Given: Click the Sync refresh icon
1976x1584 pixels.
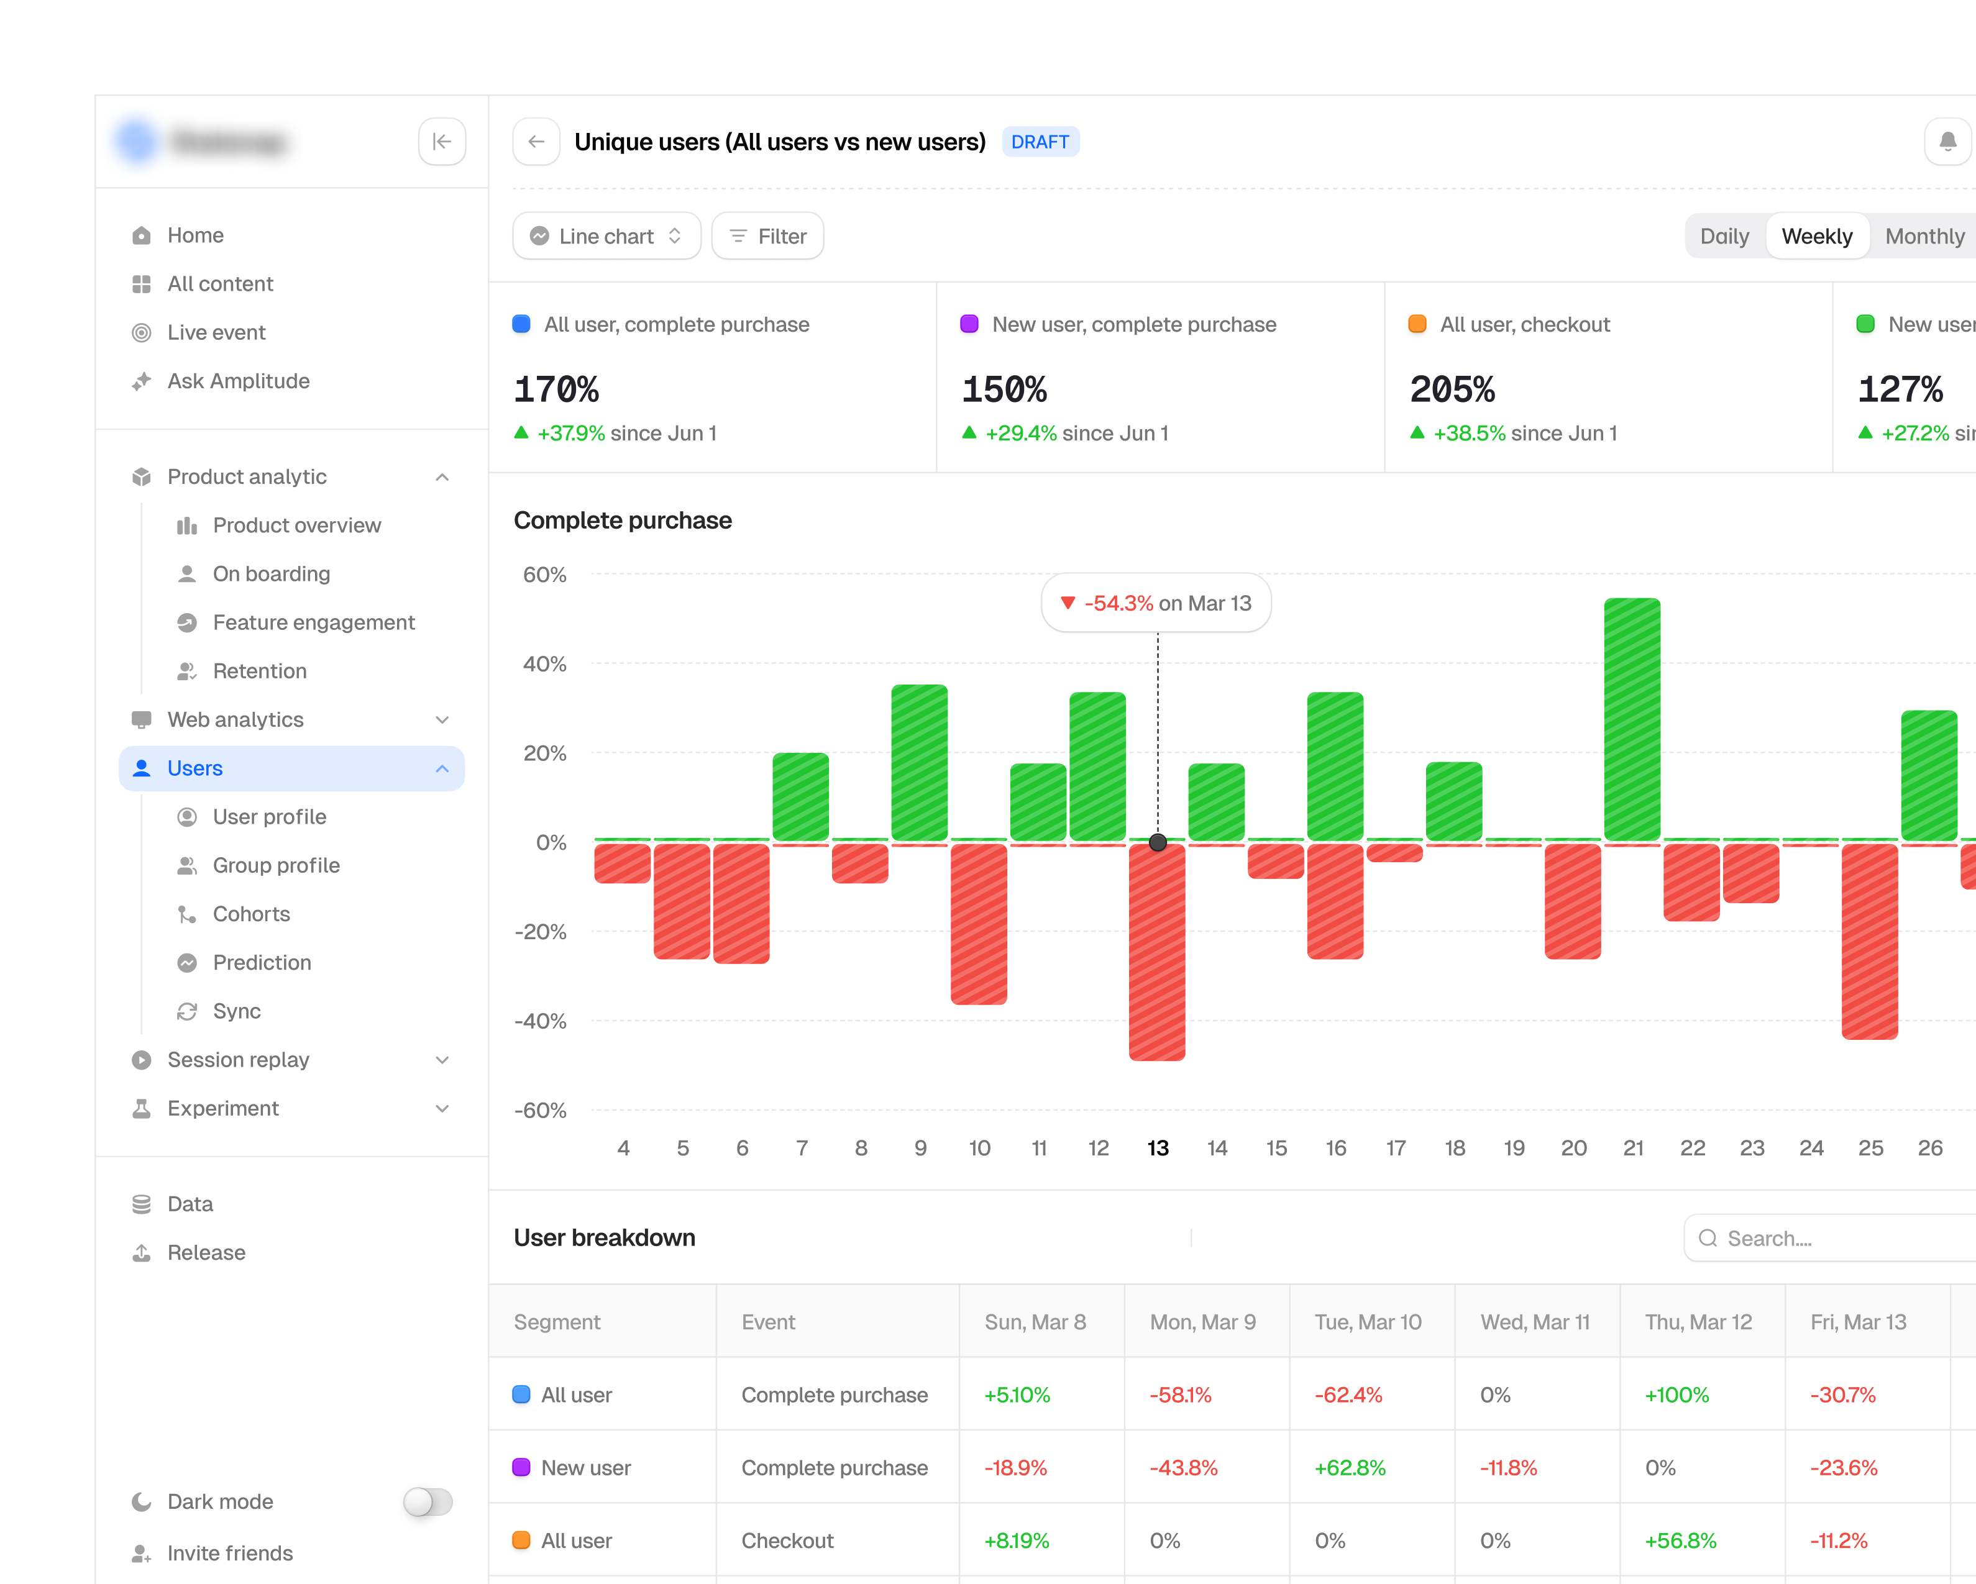Looking at the screenshot, I should tap(187, 1011).
